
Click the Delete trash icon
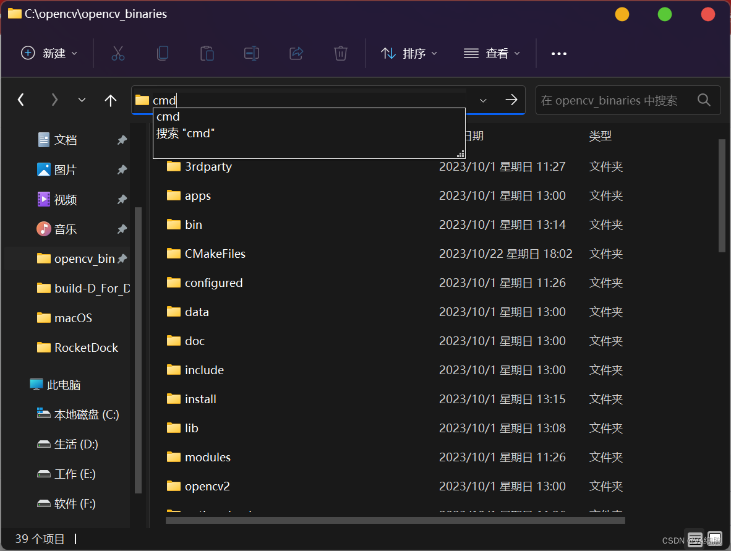[x=340, y=53]
